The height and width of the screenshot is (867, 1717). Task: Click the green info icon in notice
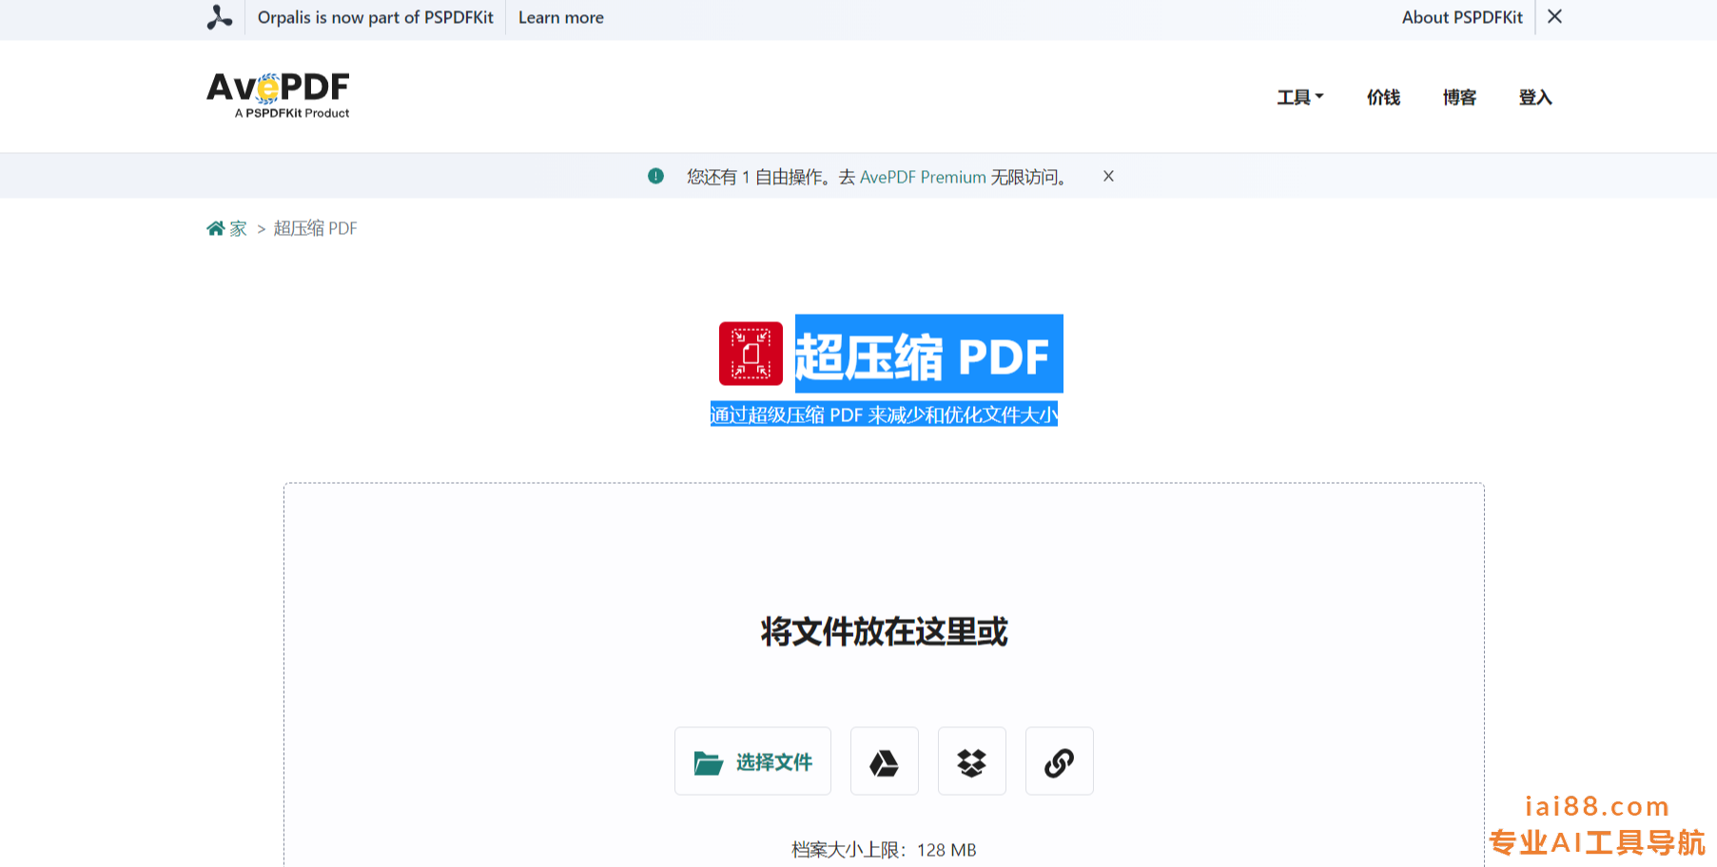click(x=655, y=176)
